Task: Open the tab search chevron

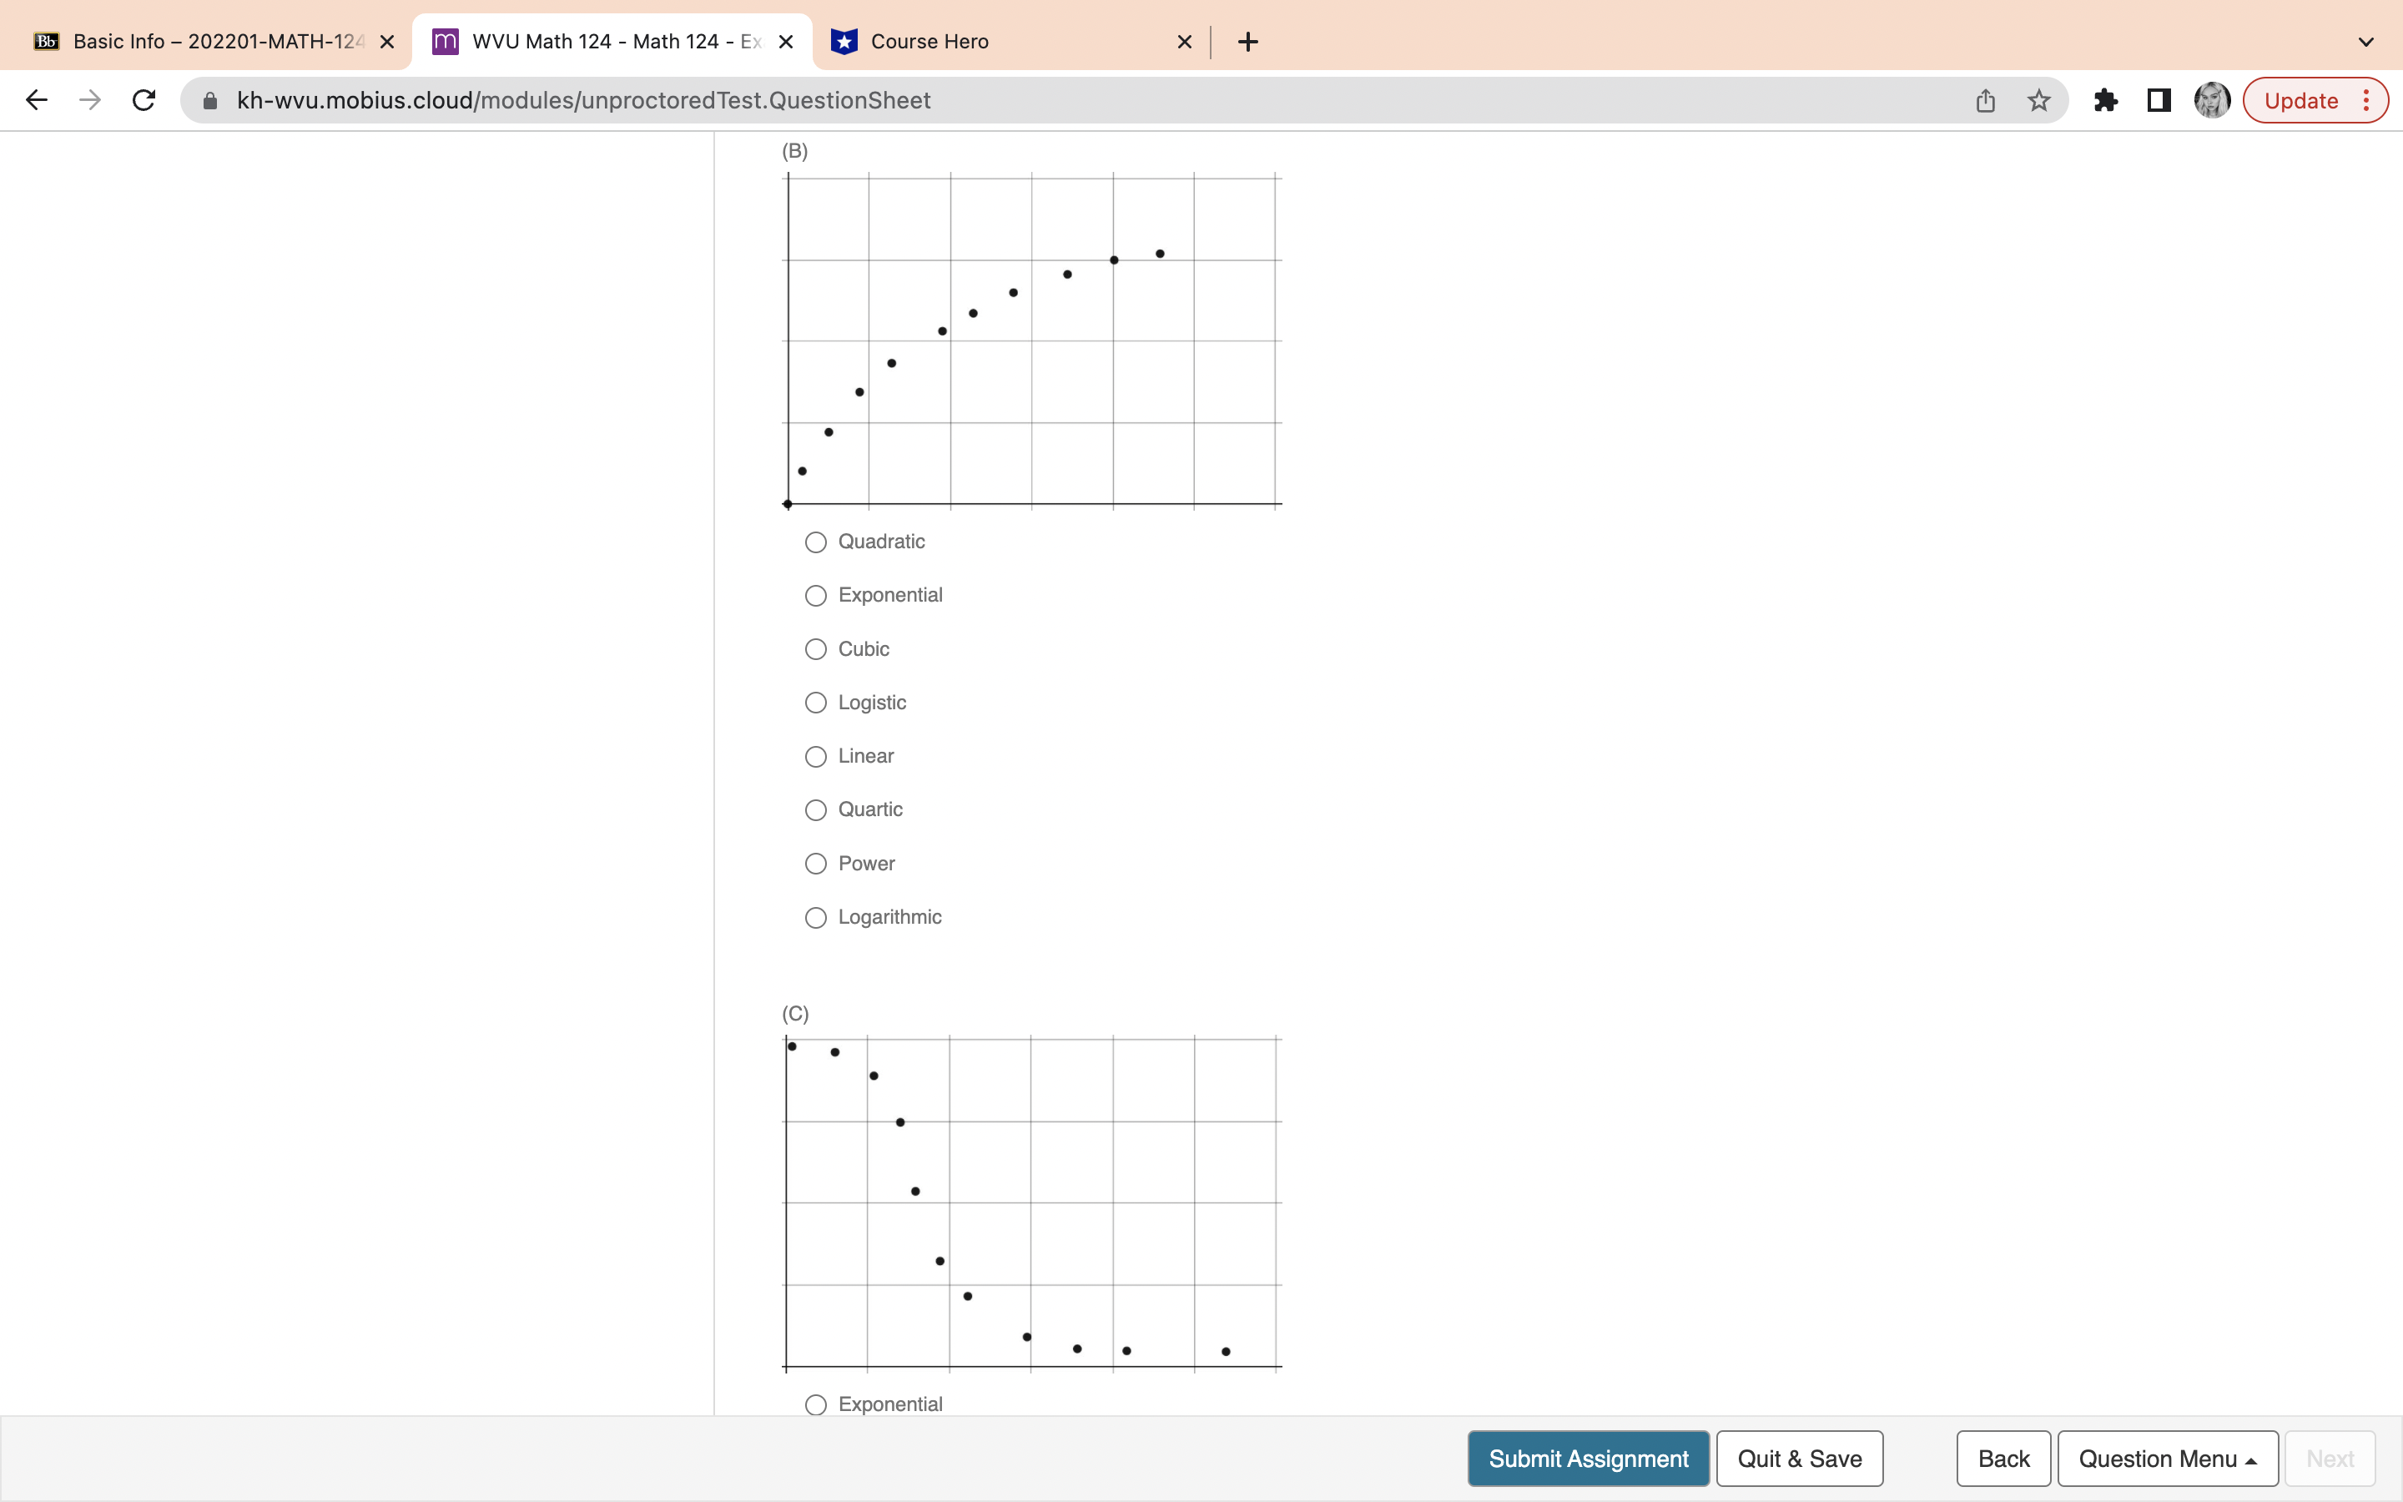Action: (x=2365, y=42)
